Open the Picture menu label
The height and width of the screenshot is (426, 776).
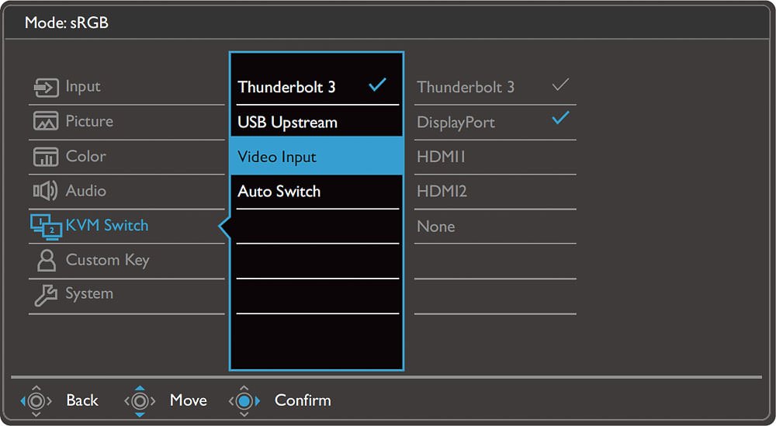coord(89,121)
